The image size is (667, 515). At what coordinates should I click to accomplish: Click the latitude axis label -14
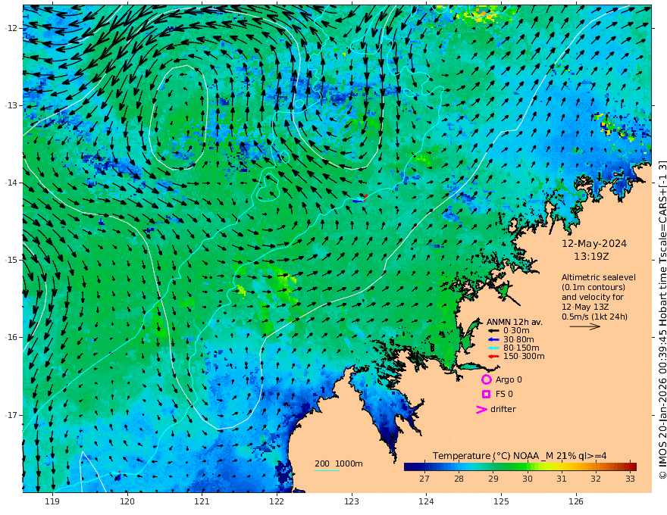click(11, 183)
